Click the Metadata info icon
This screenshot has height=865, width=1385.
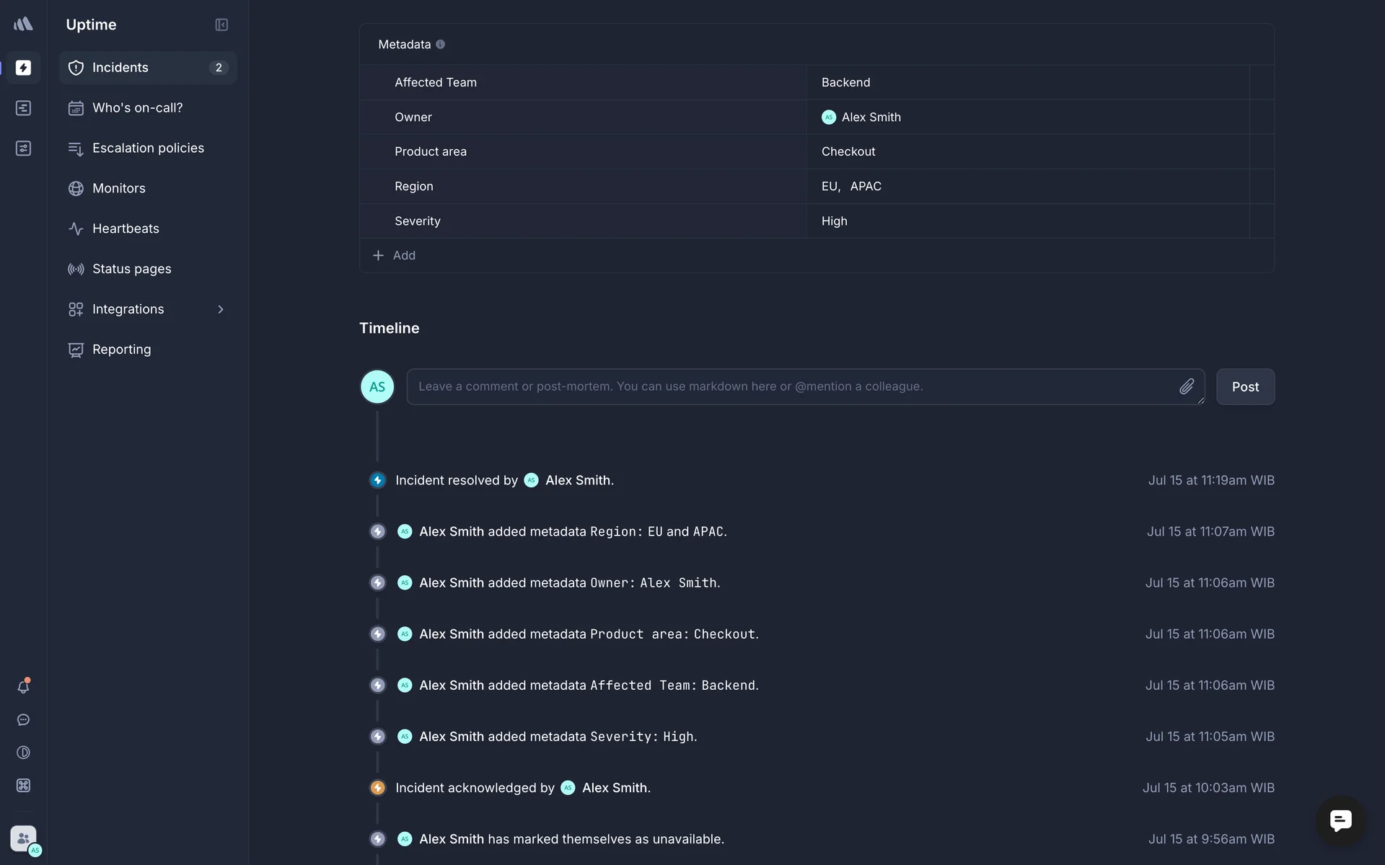pos(440,45)
